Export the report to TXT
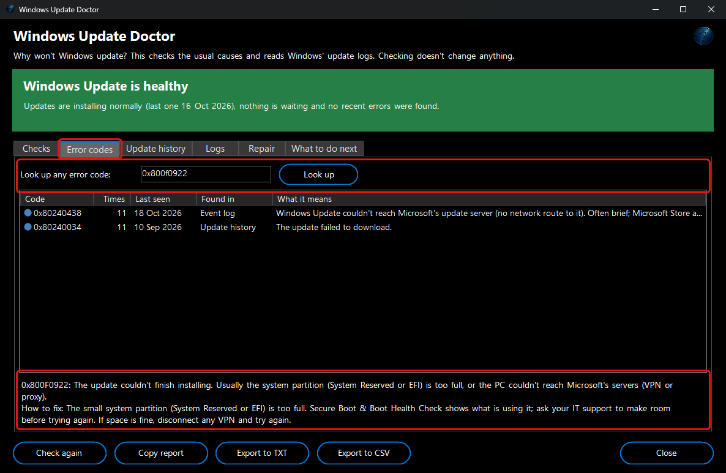 [262, 453]
